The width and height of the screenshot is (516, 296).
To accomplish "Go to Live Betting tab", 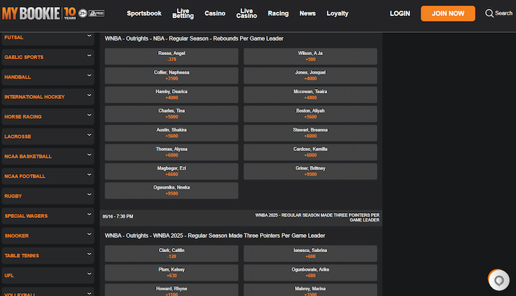I will (x=183, y=13).
